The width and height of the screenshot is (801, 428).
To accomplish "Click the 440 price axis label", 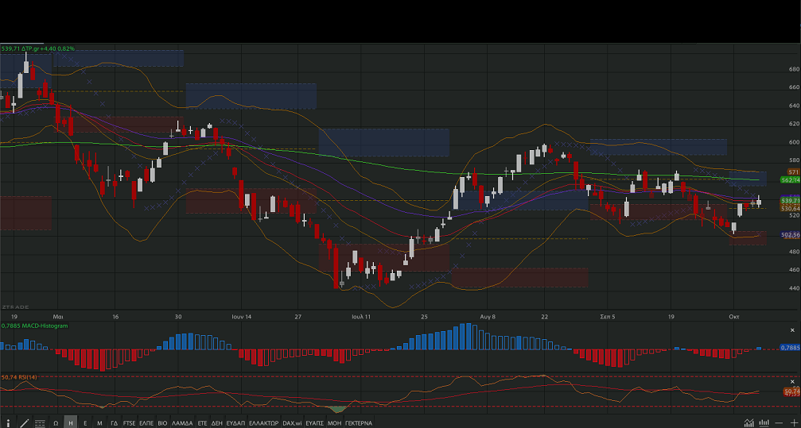I will pyautogui.click(x=796, y=288).
